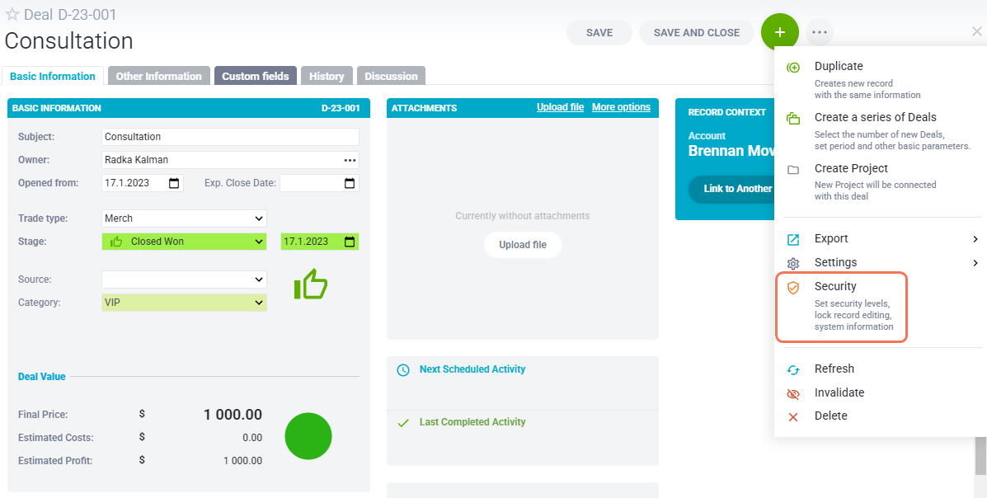Click the Owner field ellipsis button
This screenshot has width=987, height=498.
[350, 160]
